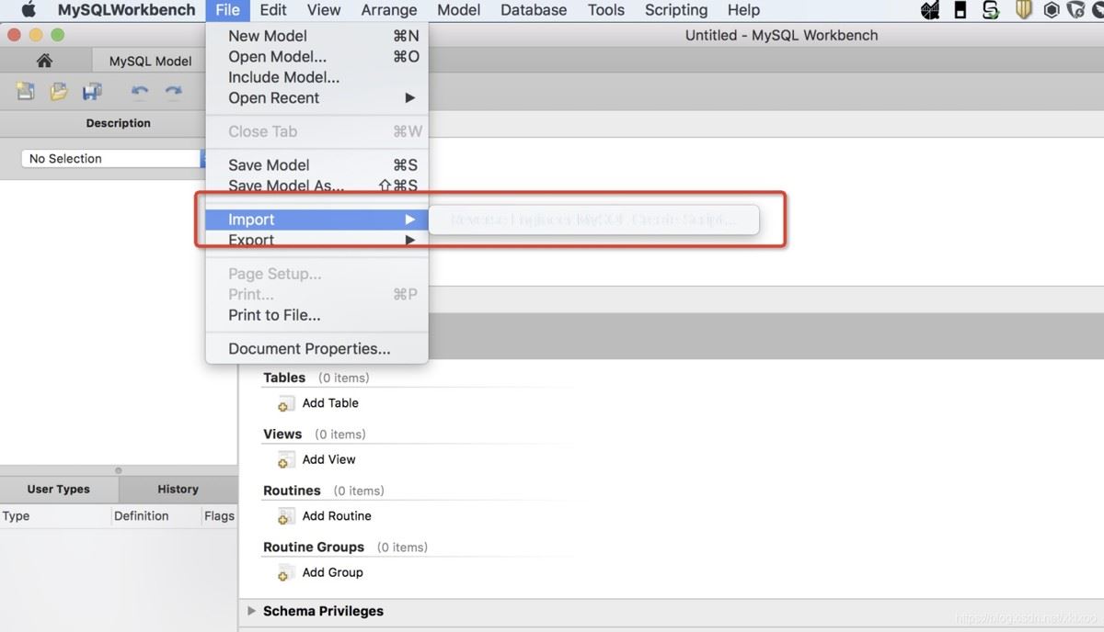Click the Add View icon

pos(286,460)
